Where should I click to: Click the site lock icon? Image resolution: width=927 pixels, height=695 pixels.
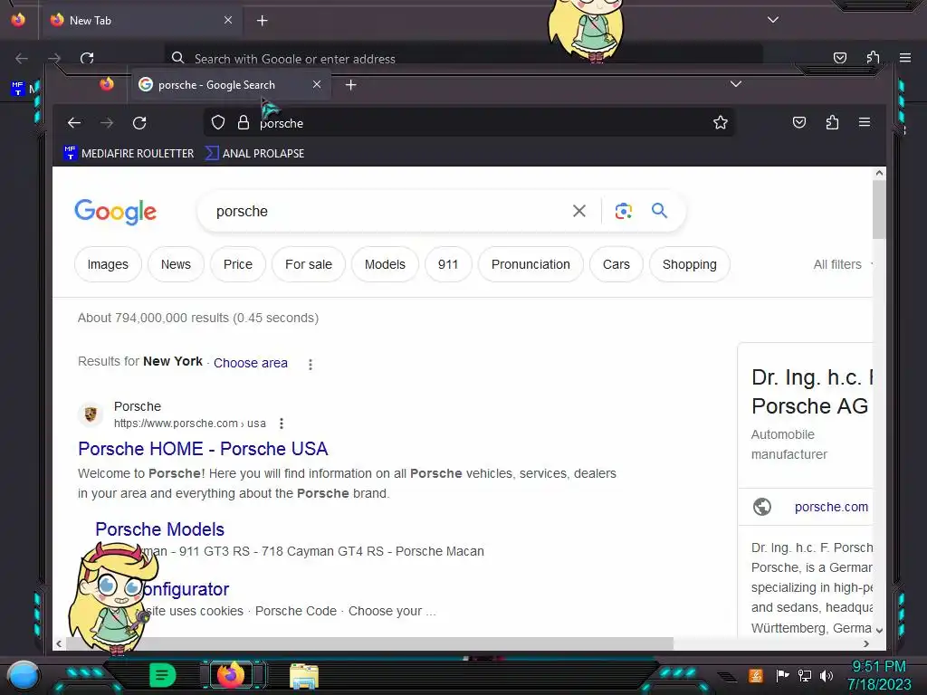(x=243, y=123)
